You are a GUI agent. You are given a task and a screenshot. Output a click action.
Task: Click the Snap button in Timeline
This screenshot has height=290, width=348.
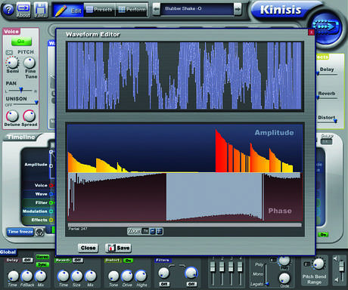coord(326,142)
